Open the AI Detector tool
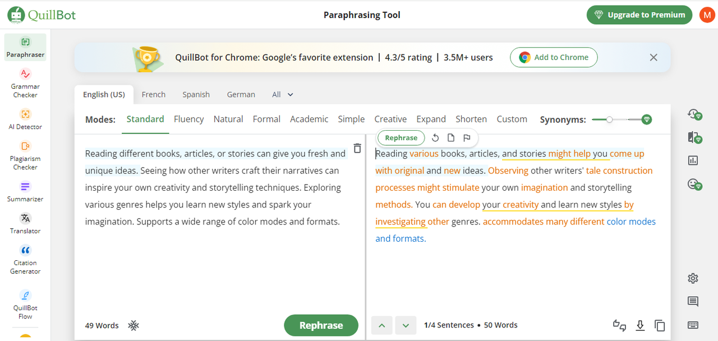718x341 pixels. tap(25, 118)
